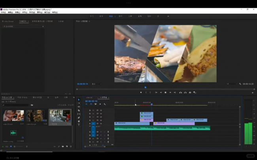Stop playback in Program Monitor
Viewport: 257px width, 160px height.
coord(166,93)
